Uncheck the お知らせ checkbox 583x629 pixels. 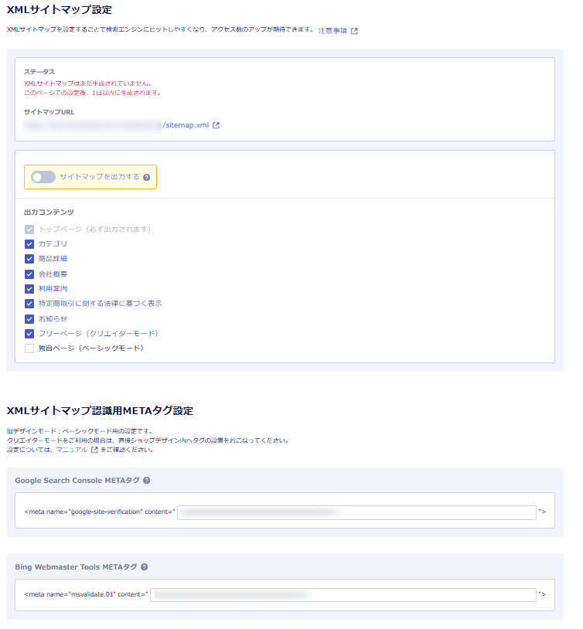tap(29, 318)
